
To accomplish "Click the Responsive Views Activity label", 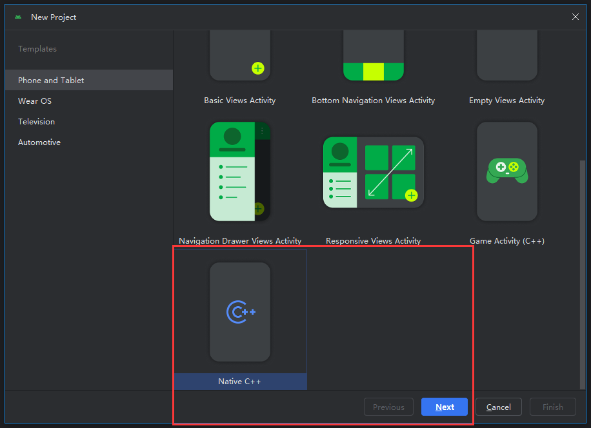I will click(373, 241).
